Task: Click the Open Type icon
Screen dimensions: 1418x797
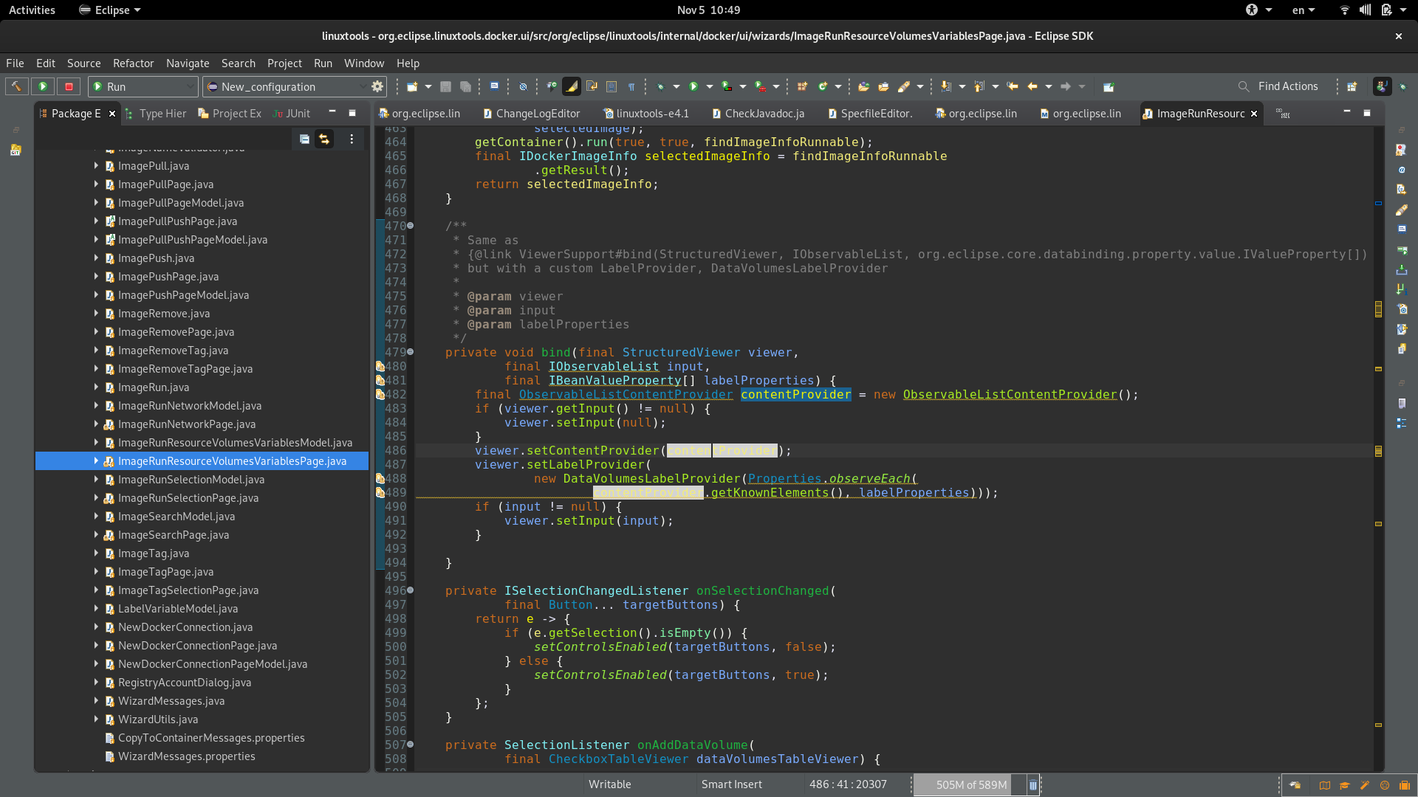Action: [863, 86]
